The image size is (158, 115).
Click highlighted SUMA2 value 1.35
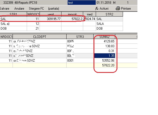pyautogui.click(x=104, y=56)
